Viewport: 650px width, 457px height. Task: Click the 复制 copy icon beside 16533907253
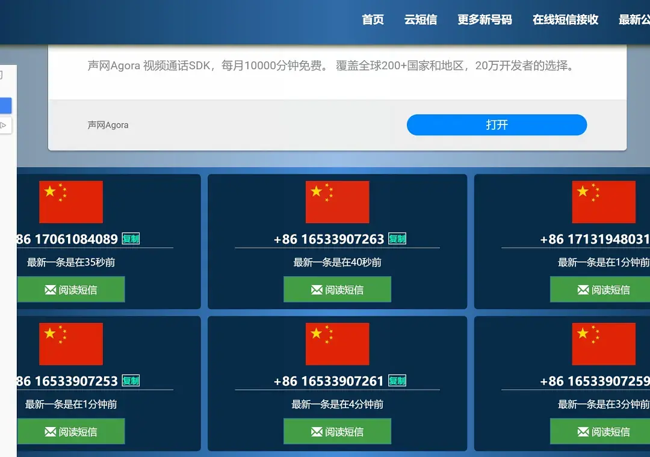click(x=131, y=381)
